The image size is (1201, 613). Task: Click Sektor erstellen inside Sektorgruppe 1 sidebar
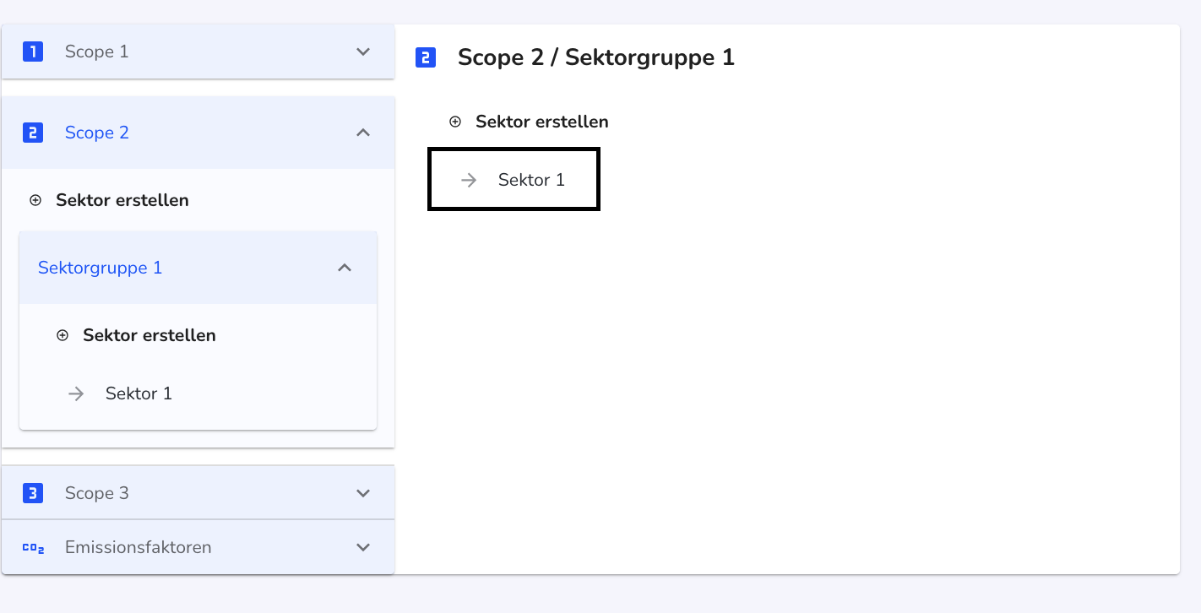[149, 335]
